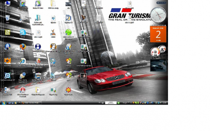
Task: Click the orange calendar gadget
Action: tap(158, 34)
